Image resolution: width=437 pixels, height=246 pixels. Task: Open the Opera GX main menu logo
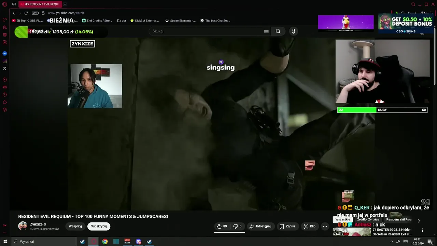[x=4, y=4]
